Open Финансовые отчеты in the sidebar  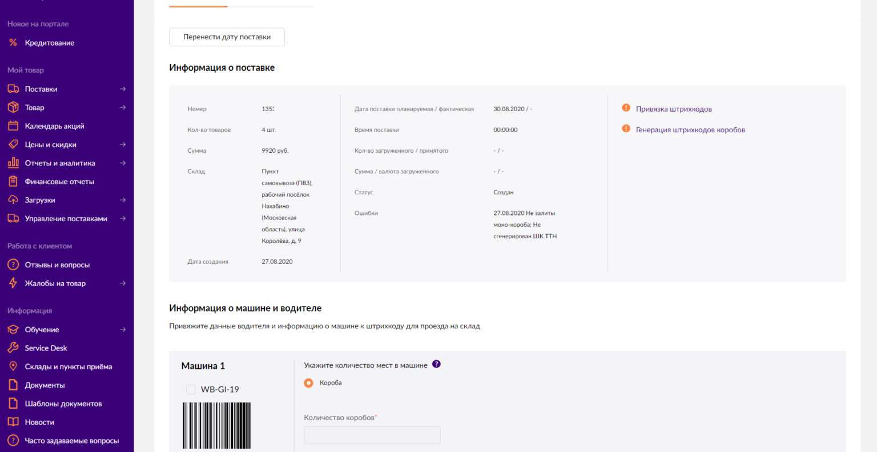coord(59,181)
